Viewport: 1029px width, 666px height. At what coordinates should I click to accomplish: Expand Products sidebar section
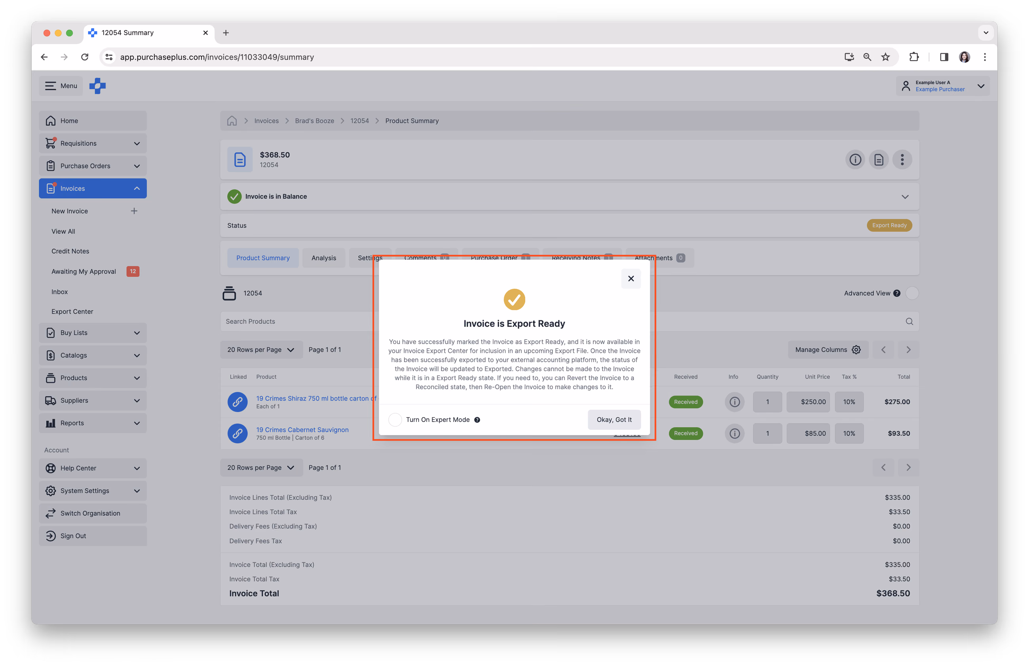(93, 378)
